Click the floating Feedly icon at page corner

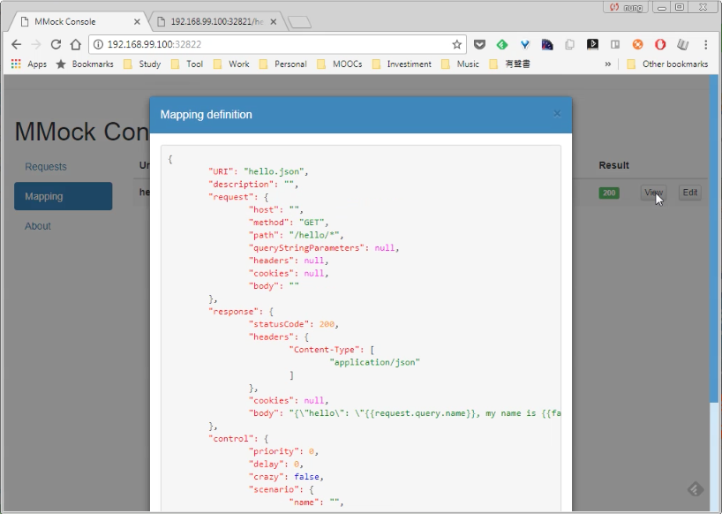[x=696, y=488]
